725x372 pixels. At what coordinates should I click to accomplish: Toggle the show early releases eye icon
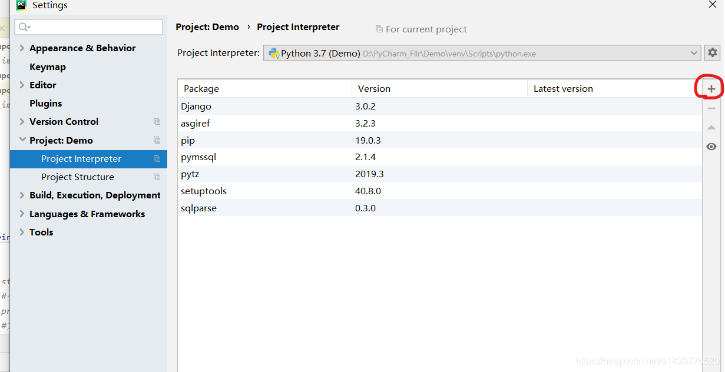click(711, 147)
